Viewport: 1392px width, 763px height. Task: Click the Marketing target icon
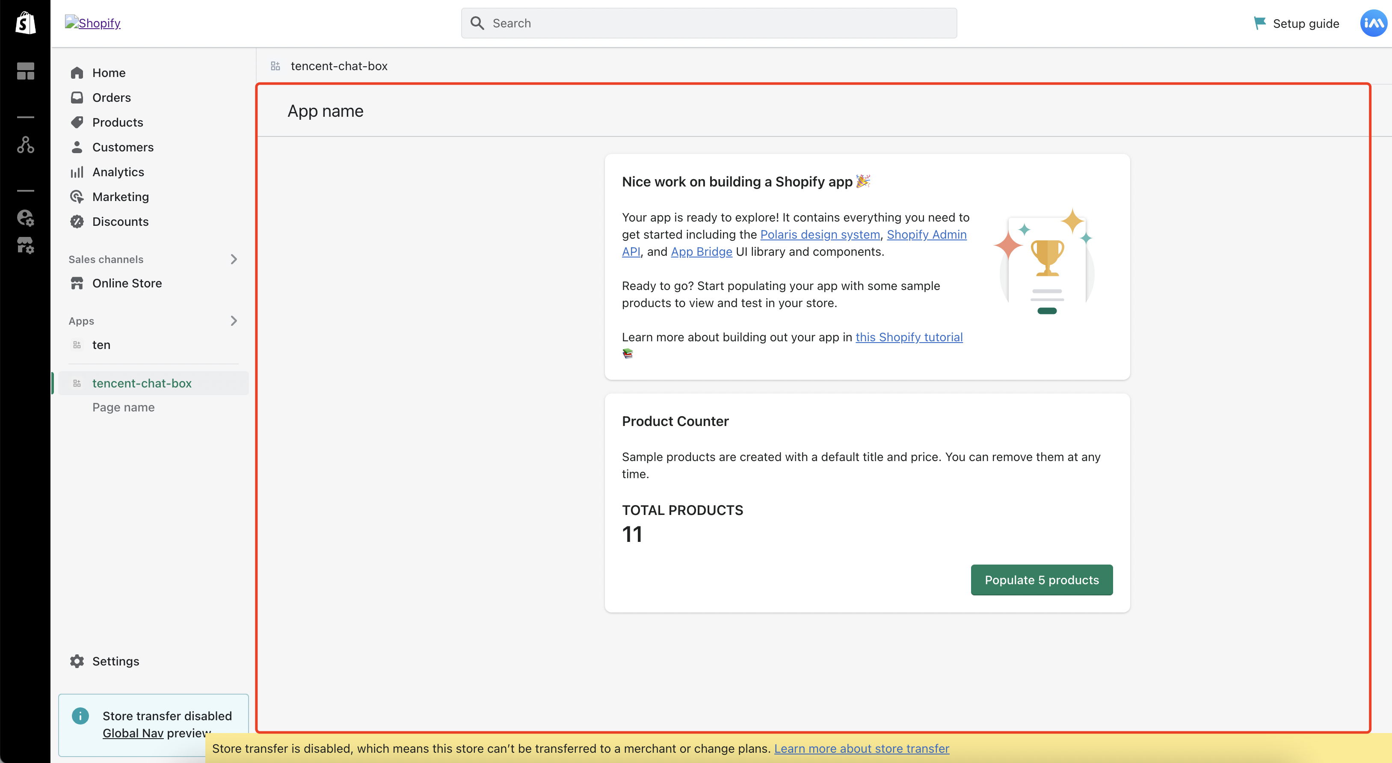click(x=77, y=197)
